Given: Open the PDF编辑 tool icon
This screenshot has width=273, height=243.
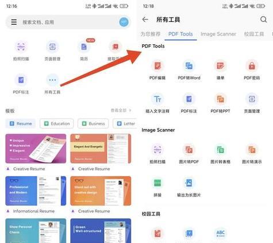Looking at the screenshot, I should [157, 66].
